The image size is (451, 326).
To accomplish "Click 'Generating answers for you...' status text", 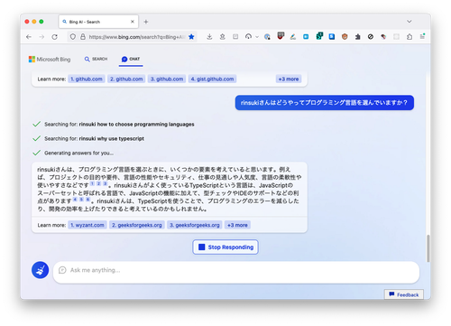I will [79, 153].
